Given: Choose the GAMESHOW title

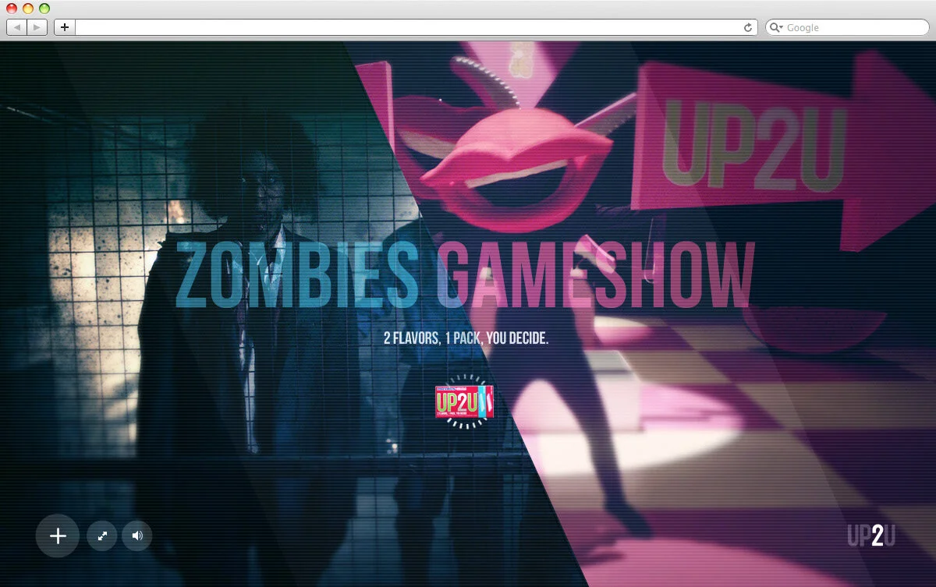Looking at the screenshot, I should coord(595,275).
